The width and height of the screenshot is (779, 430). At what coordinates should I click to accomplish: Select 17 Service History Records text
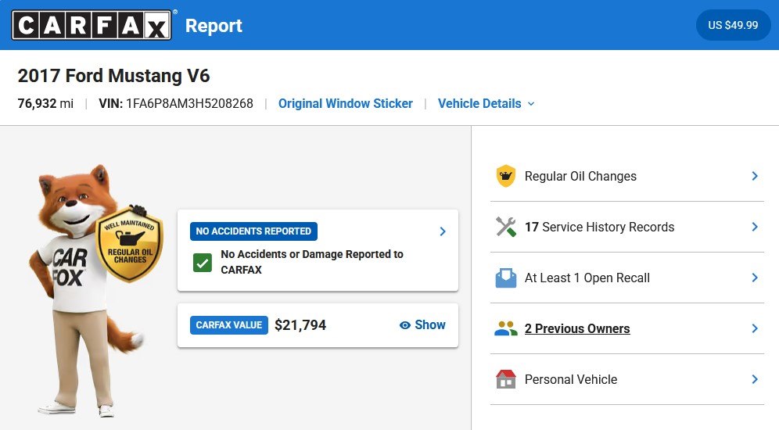[600, 227]
